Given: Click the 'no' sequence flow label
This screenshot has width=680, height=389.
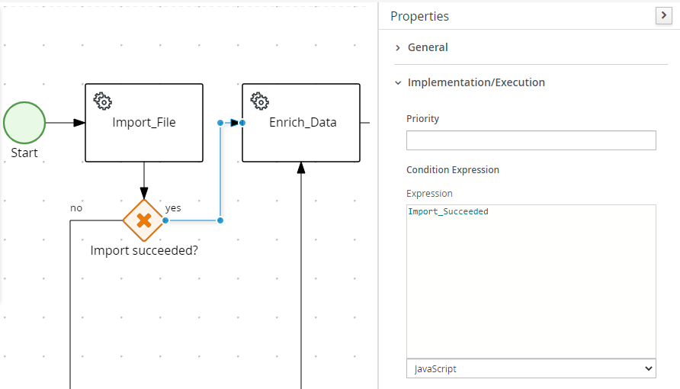Looking at the screenshot, I should point(76,208).
